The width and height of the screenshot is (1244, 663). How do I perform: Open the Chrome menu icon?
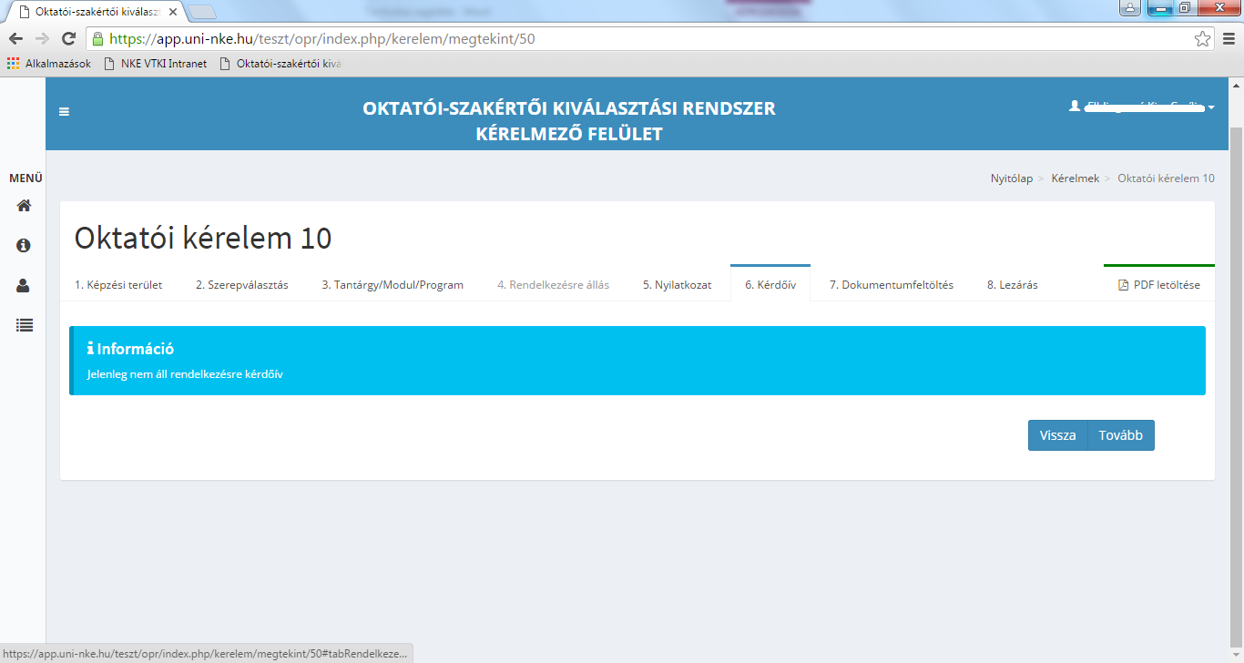(1229, 39)
